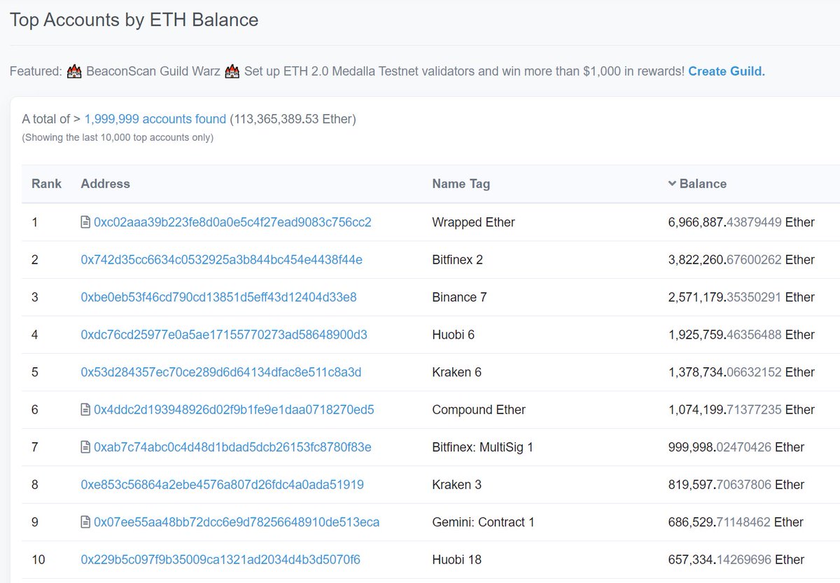Click balance 1,074,199.71377235 Ether
Viewport: 840px width, 583px height.
(x=741, y=410)
